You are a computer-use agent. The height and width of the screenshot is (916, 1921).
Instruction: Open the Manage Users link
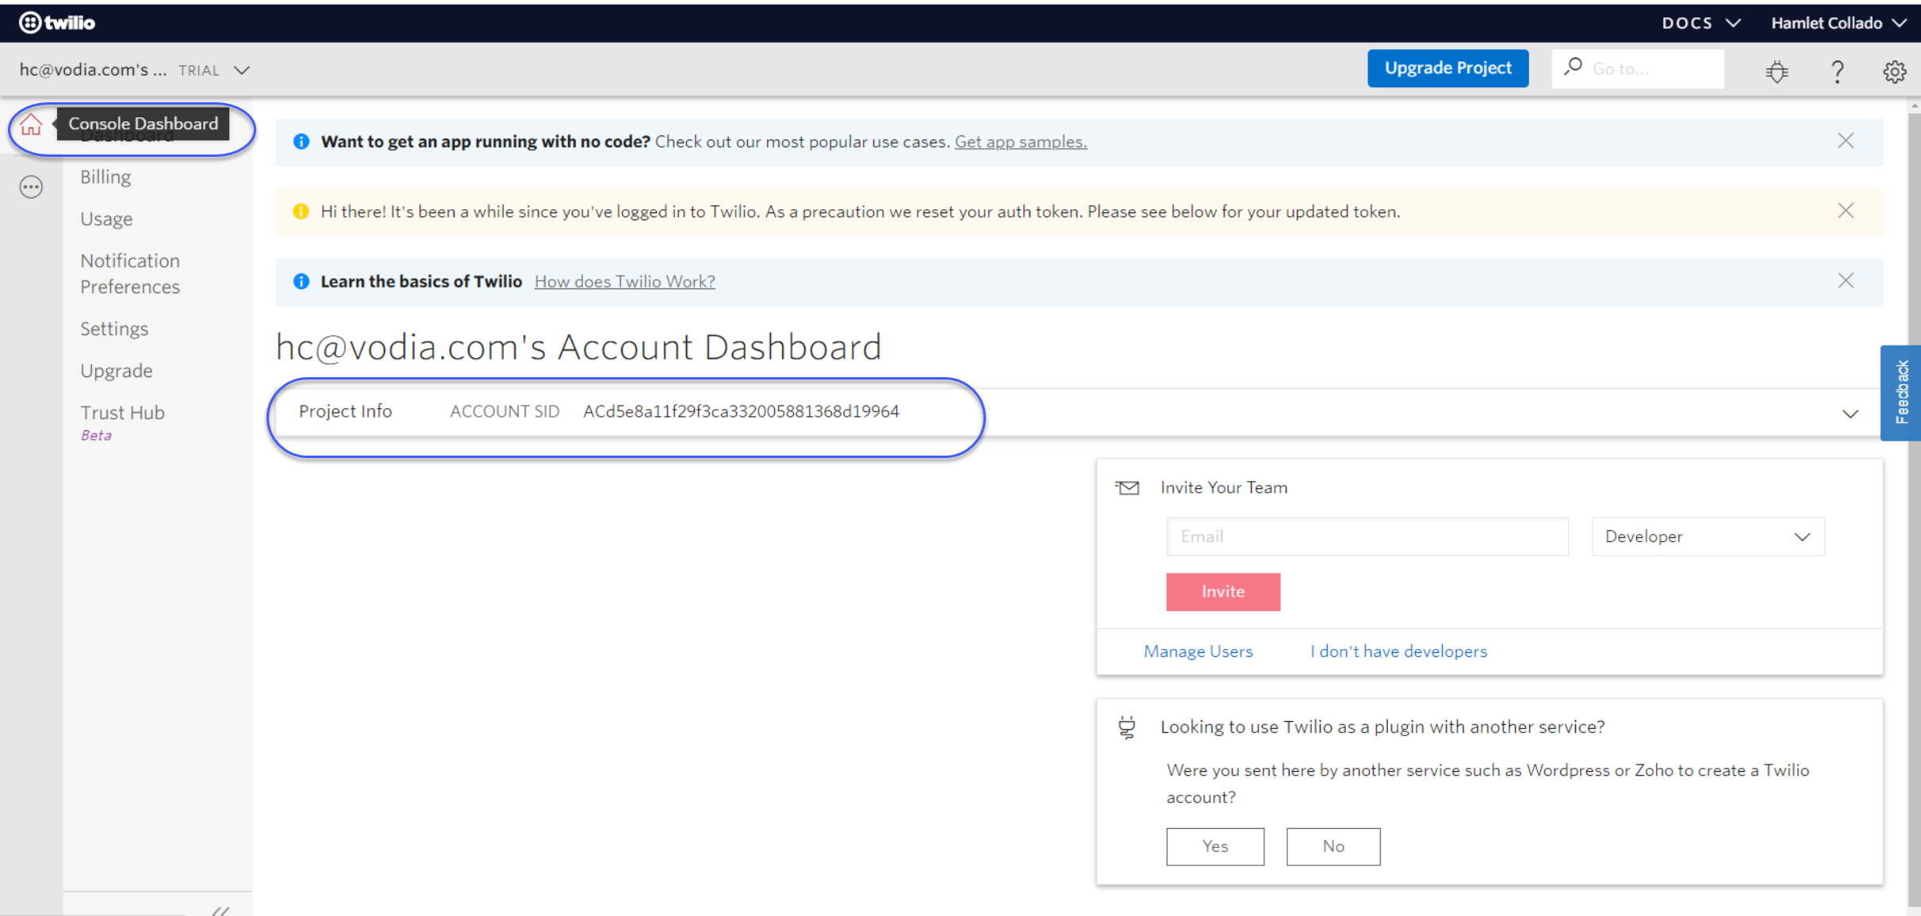coord(1198,651)
